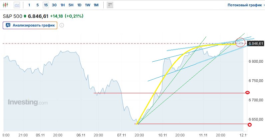265x139 pixels.
Task: Click the current price label 6.846,61 on axis
Action: pos(256,43)
